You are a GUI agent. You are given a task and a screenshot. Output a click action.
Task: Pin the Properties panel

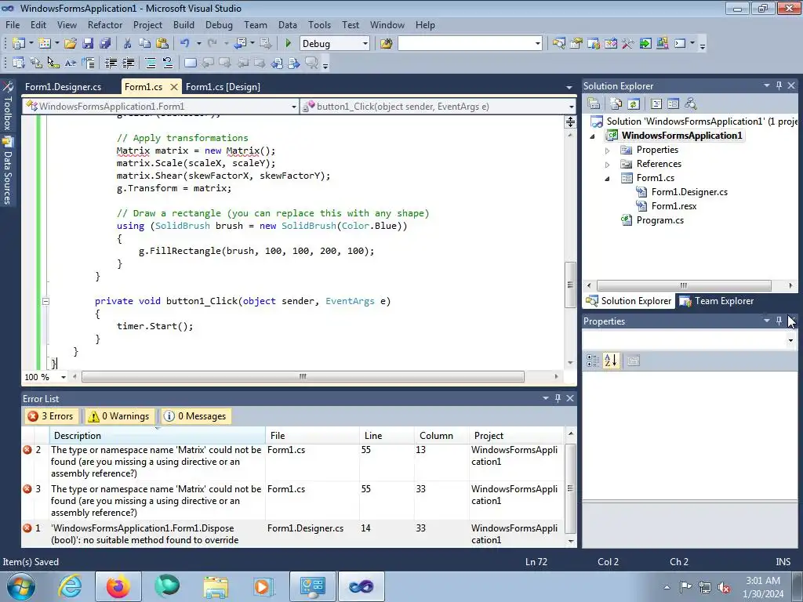(779, 321)
